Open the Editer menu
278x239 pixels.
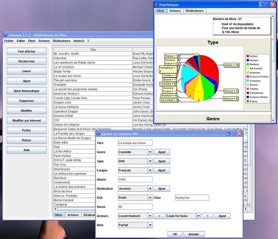pyautogui.click(x=21, y=41)
